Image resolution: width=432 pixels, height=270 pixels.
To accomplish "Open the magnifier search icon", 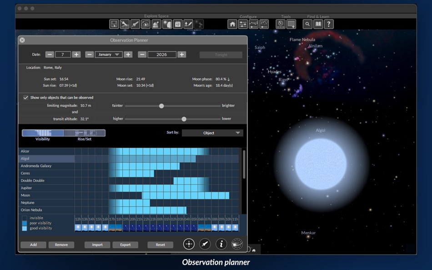I will (x=307, y=24).
